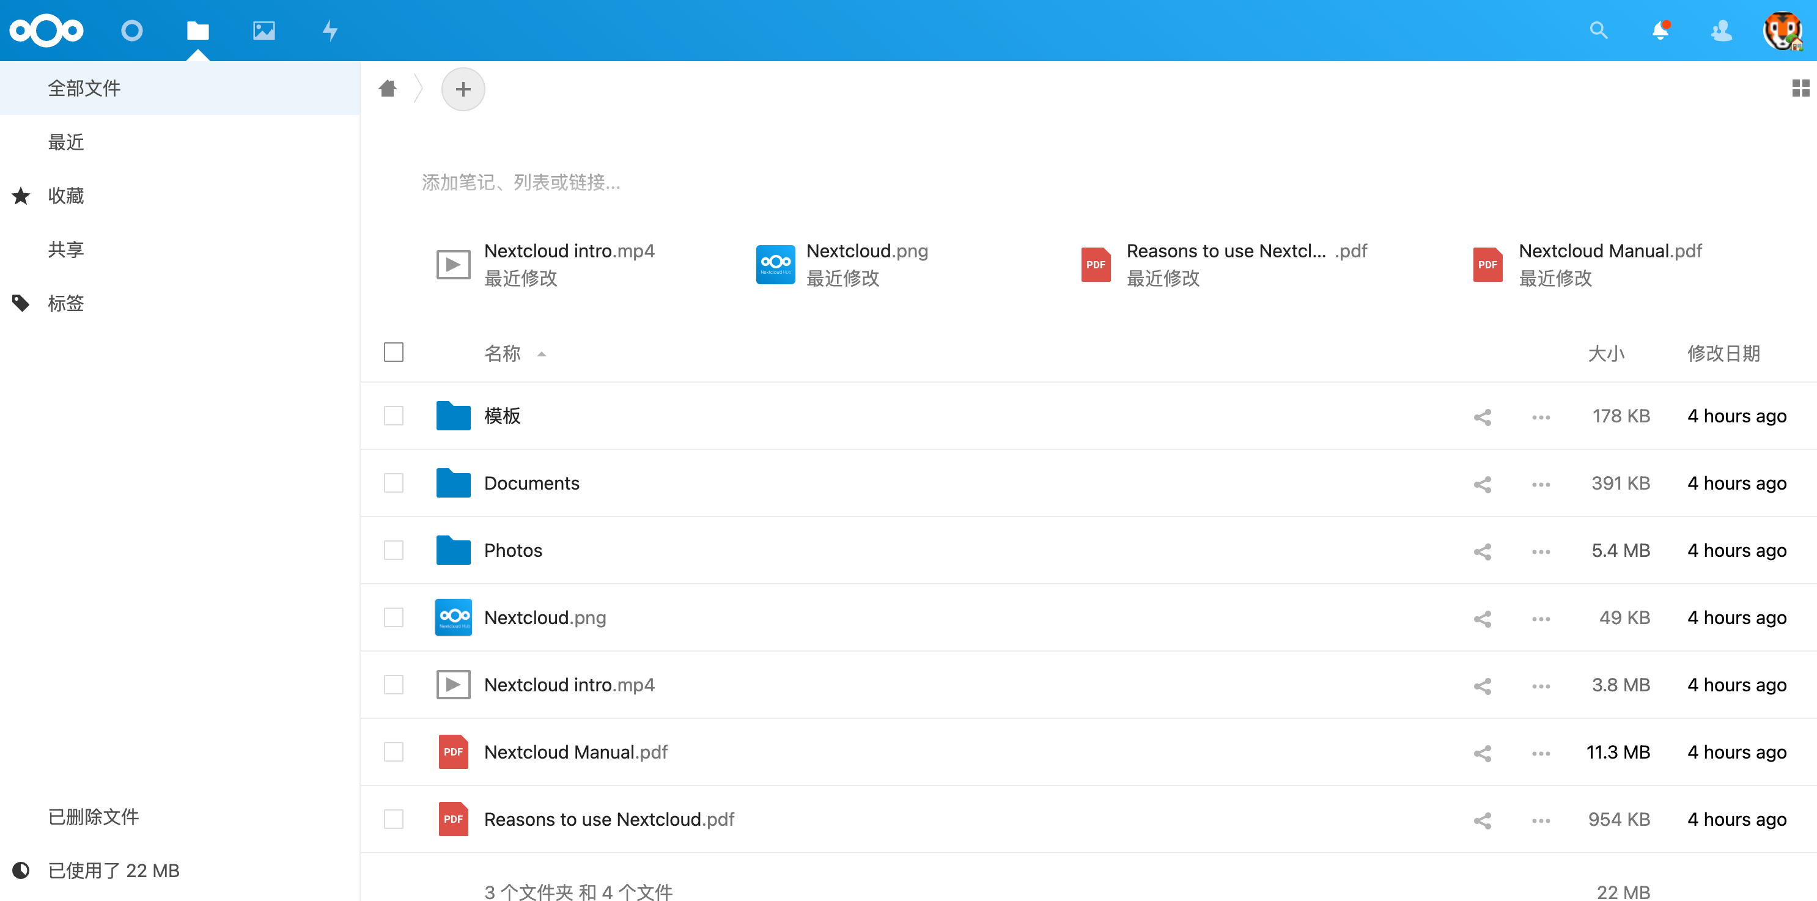Click the plus new-file button
The width and height of the screenshot is (1817, 901).
(x=463, y=89)
